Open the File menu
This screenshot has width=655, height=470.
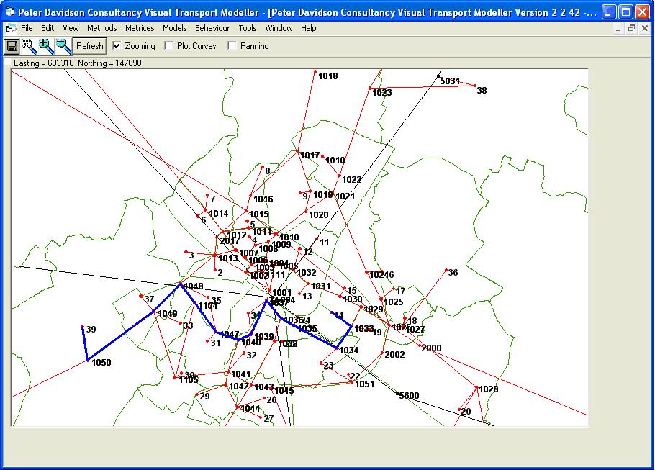click(x=27, y=28)
